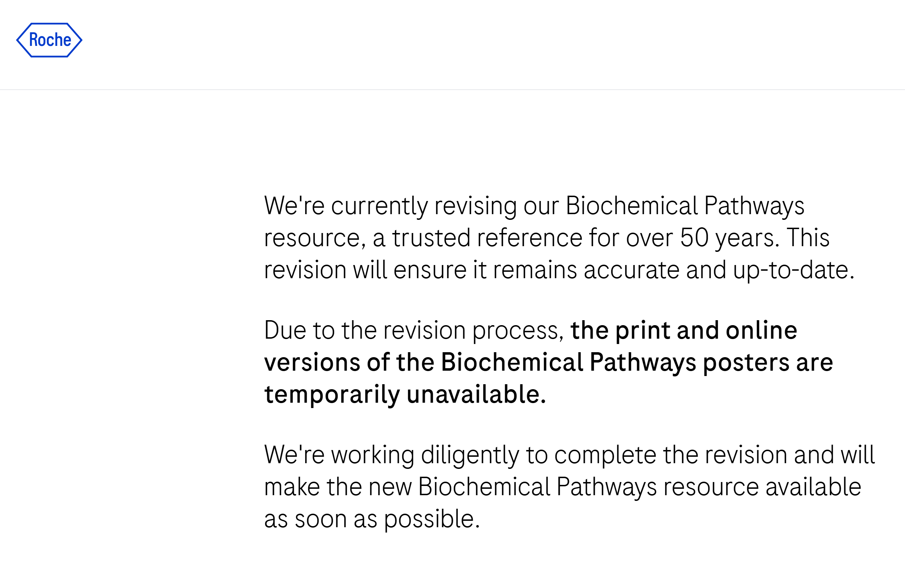Click 'Due to the revision process'
Screen dimensions: 905x582
[x=413, y=331]
